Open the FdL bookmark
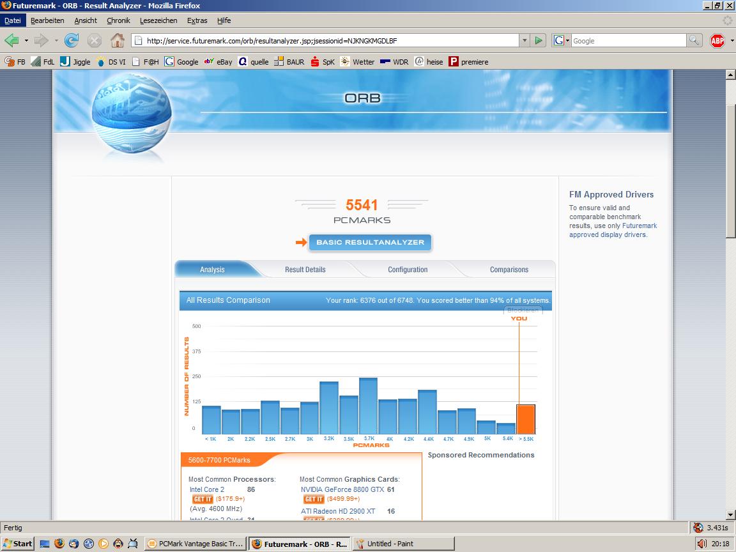This screenshot has height=552, width=736. [x=43, y=61]
